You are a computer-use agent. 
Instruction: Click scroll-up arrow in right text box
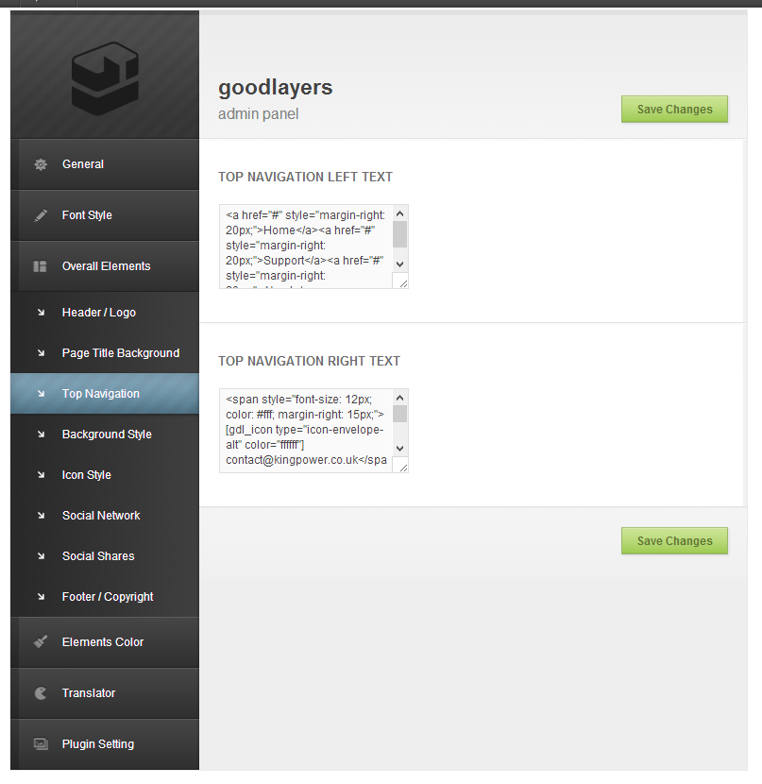pos(399,398)
